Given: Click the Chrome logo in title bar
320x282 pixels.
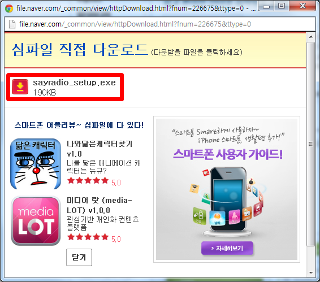Looking at the screenshot, I should pyautogui.click(x=9, y=8).
